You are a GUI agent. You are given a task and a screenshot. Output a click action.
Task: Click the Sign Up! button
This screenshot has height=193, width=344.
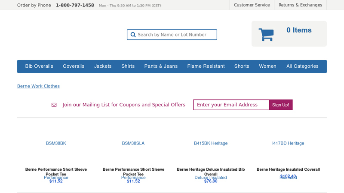coord(281,105)
